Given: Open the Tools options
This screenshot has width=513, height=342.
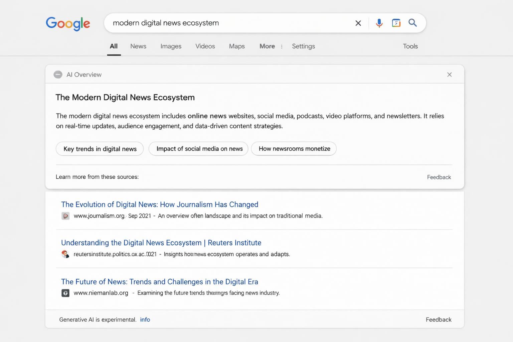Looking at the screenshot, I should click(x=410, y=46).
